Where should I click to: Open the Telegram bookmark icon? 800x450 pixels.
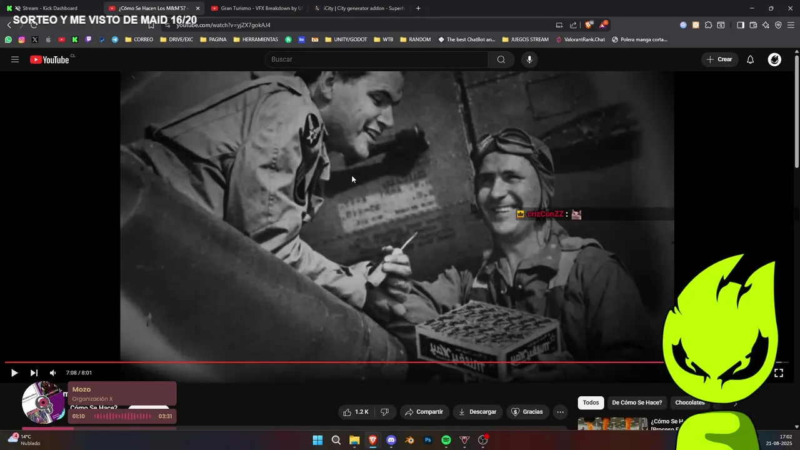[115, 39]
